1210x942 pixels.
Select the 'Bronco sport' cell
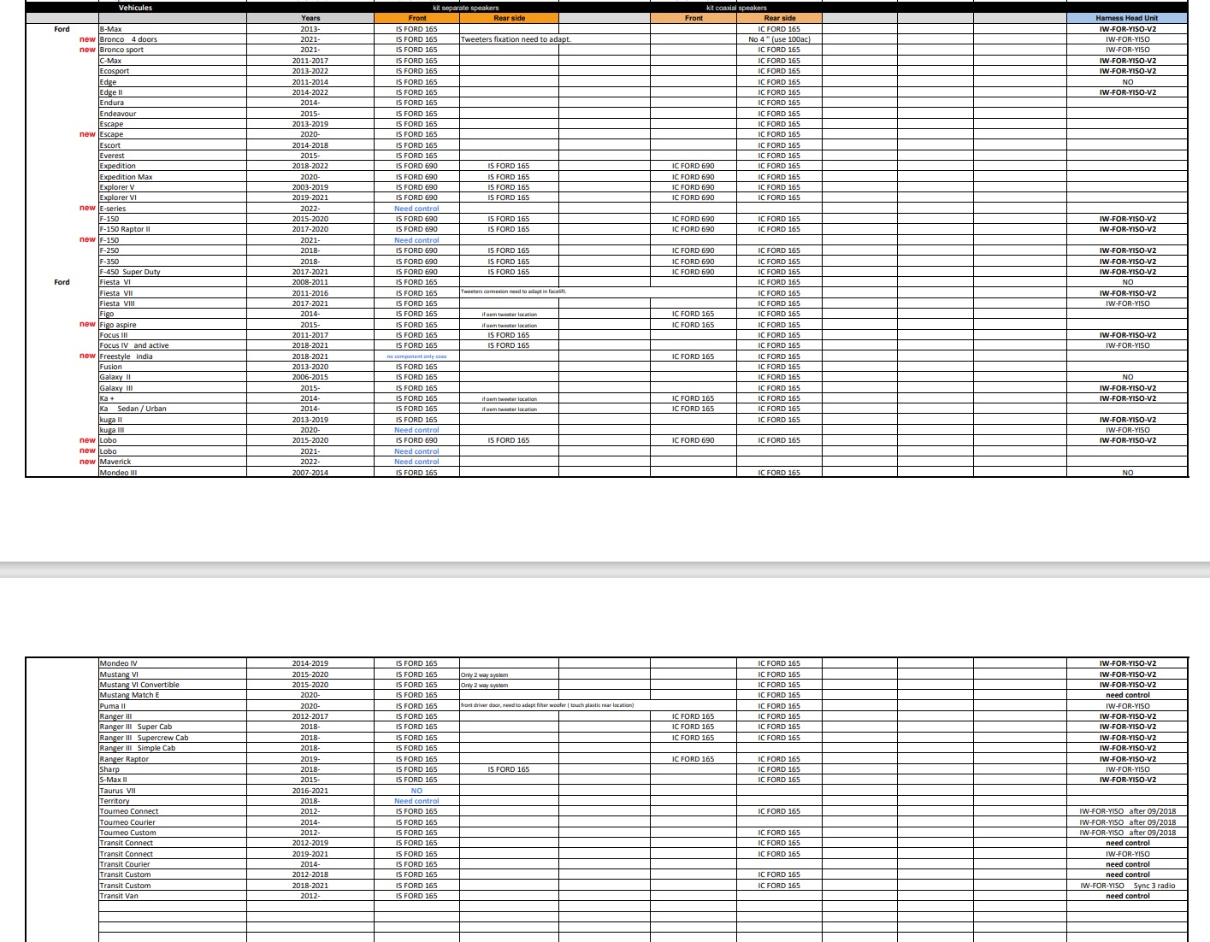(x=173, y=50)
